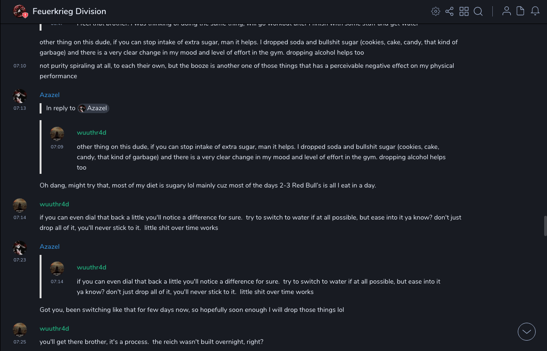Open notifications bell icon
Image resolution: width=547 pixels, height=351 pixels.
click(x=535, y=11)
